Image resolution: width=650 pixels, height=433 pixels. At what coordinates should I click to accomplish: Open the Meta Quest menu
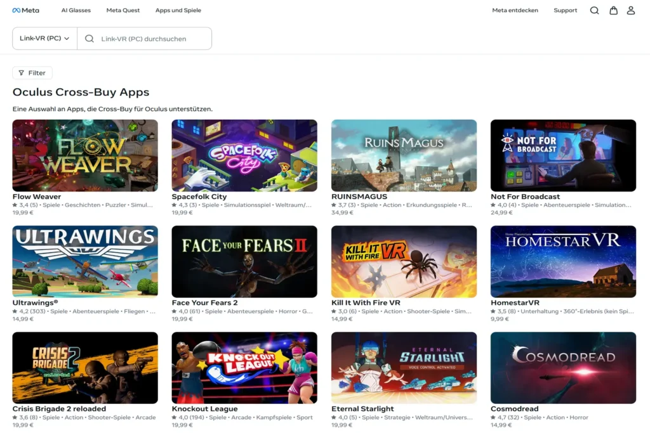tap(123, 10)
